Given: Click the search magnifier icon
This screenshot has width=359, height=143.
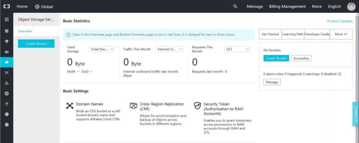Looking at the screenshot, I should [x=235, y=6].
